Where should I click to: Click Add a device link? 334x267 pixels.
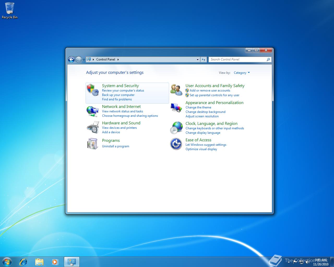pyautogui.click(x=111, y=132)
